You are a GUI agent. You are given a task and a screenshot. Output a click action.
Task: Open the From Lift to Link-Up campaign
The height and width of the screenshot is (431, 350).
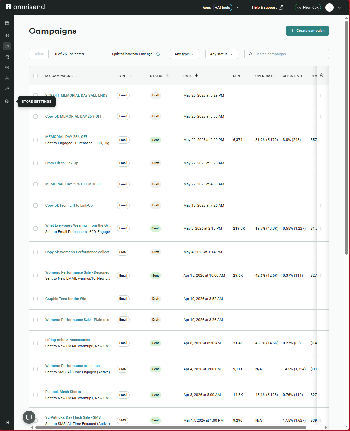[x=62, y=163]
